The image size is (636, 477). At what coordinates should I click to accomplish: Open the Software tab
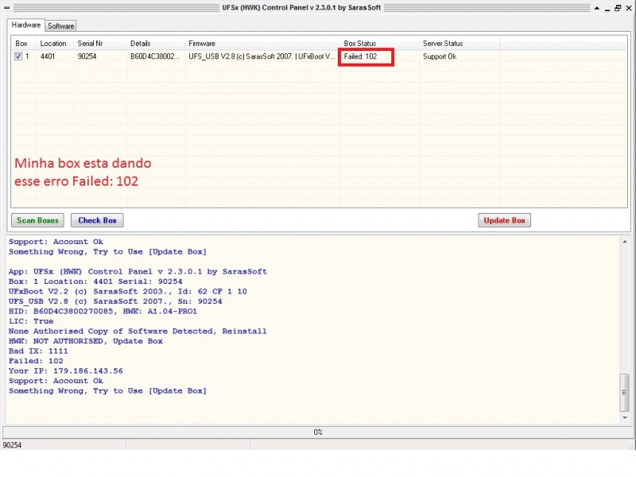click(x=61, y=26)
